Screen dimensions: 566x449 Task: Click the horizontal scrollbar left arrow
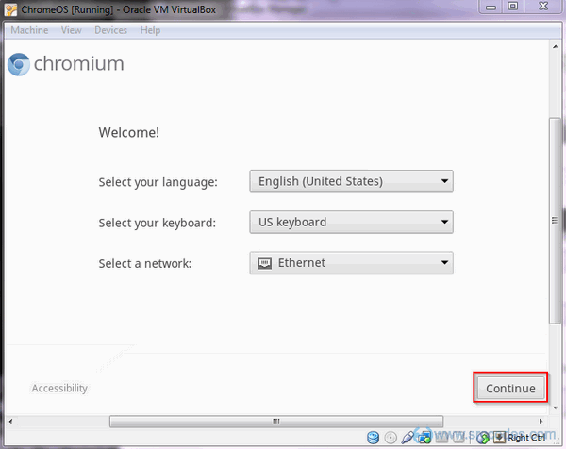(x=10, y=422)
